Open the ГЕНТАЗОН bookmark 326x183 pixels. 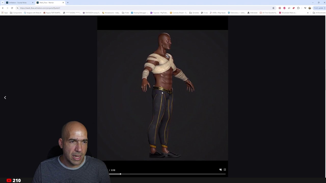91,13
